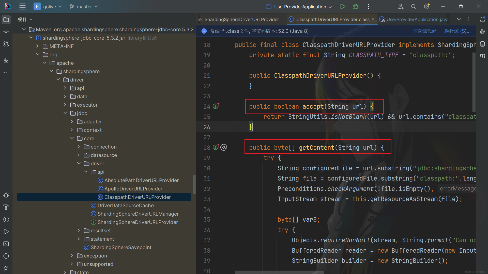This screenshot has width=488, height=274.
Task: Open the Notifications bell panel
Action: click(482, 20)
